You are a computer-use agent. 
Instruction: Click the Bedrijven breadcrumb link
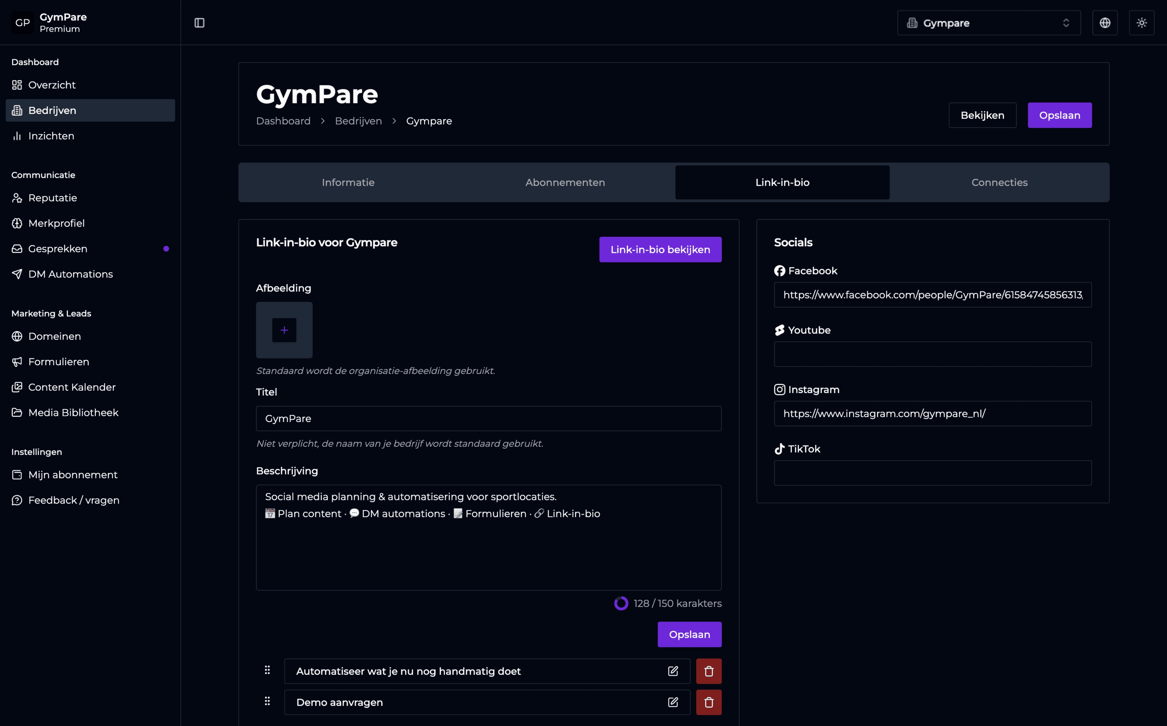[358, 121]
